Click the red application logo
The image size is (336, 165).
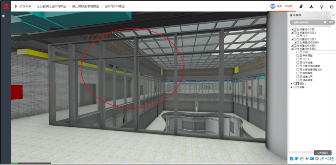[5, 6]
